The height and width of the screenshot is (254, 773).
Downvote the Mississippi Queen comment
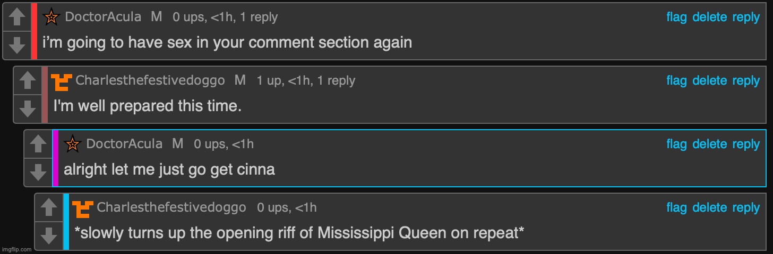(x=49, y=235)
